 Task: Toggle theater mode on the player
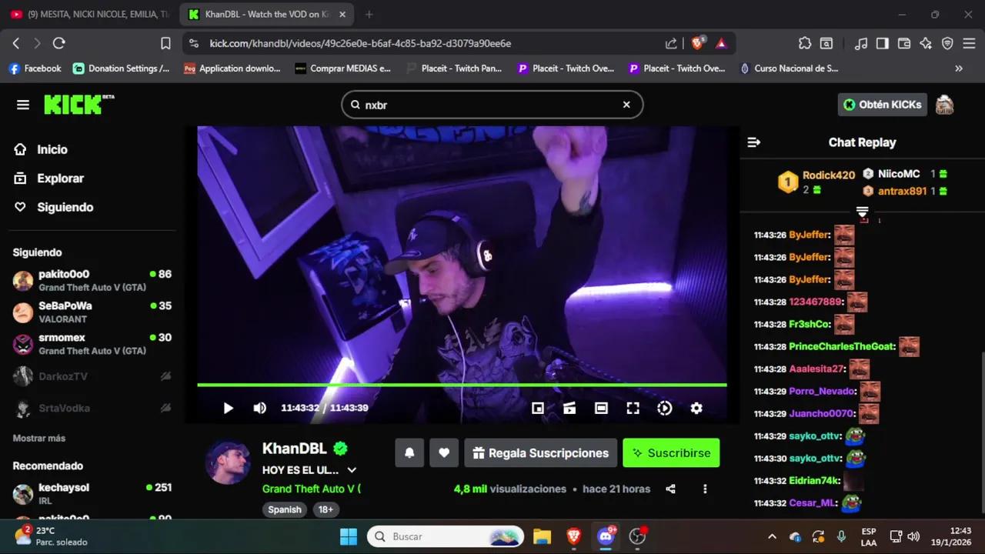click(x=601, y=408)
